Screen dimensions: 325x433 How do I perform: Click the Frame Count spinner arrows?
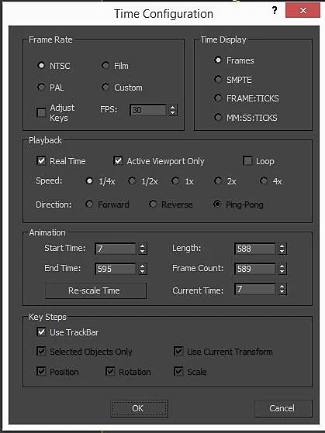tap(282, 269)
